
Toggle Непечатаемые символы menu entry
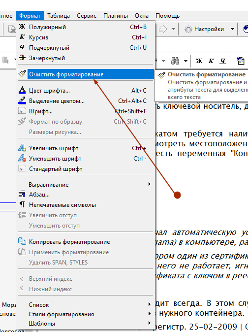86,204
